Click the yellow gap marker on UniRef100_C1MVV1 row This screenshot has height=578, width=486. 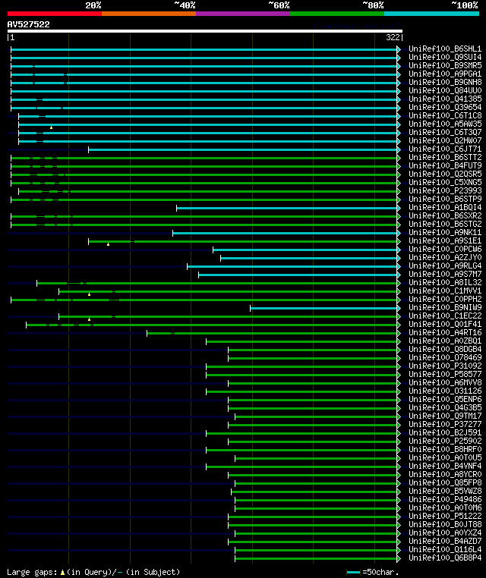[90, 294]
